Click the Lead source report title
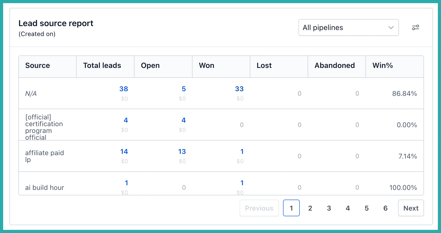Screen dimensions: 441x233 56,23
